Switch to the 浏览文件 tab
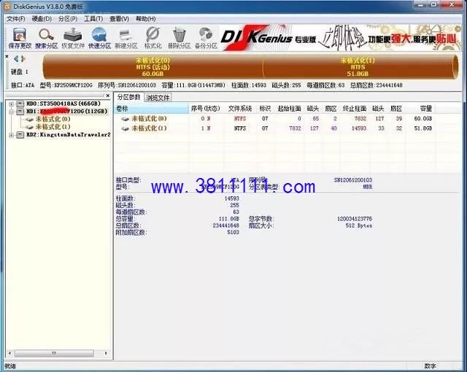This screenshot has height=372, width=467. click(158, 98)
